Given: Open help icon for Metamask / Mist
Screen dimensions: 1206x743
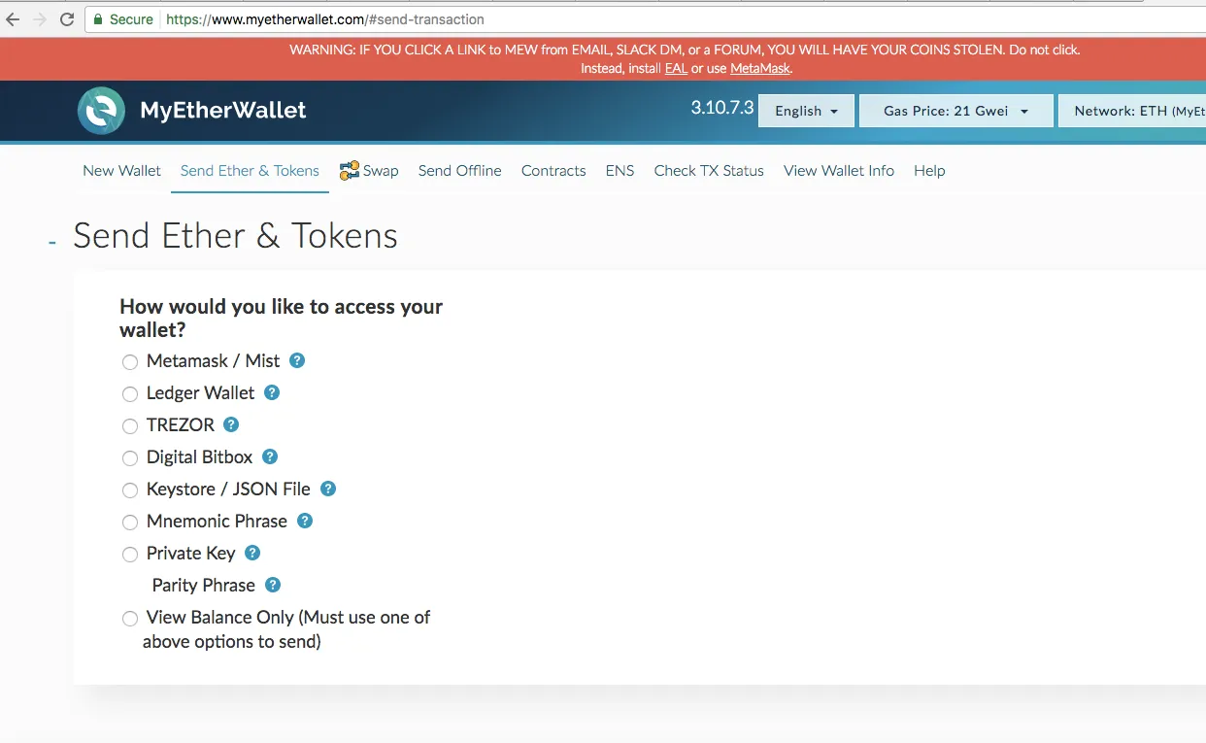Looking at the screenshot, I should click(297, 360).
